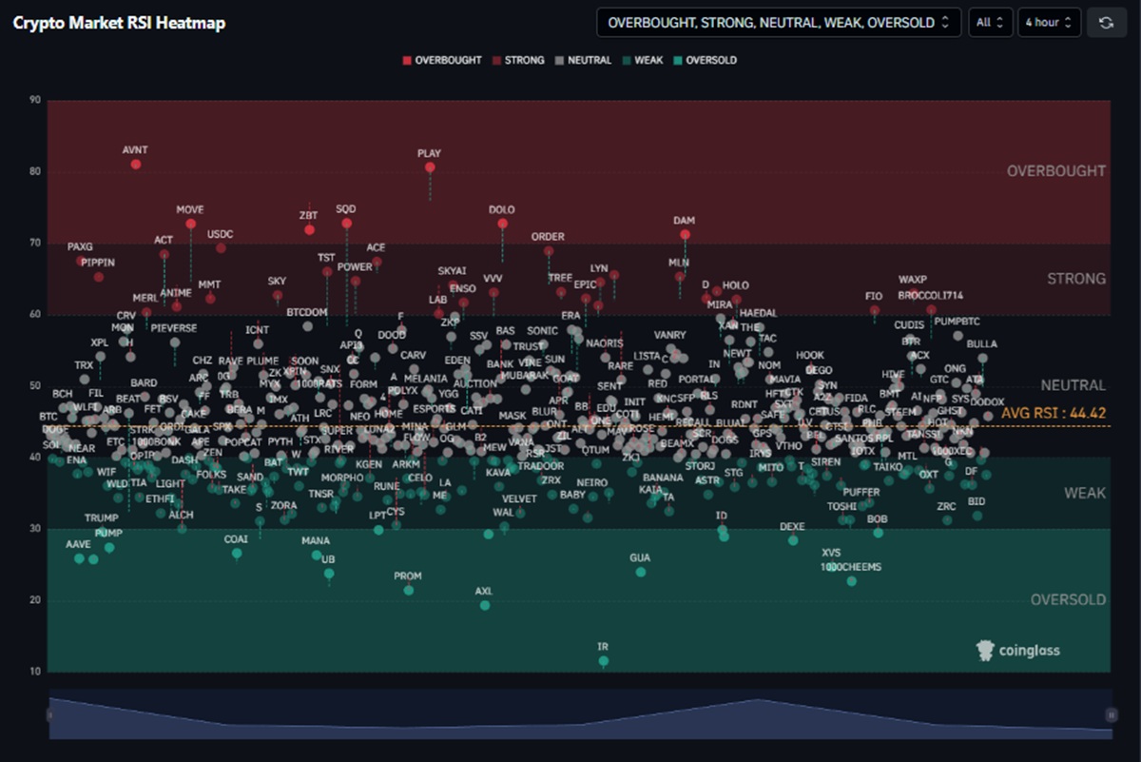
Task: Click the right handle of the range slider
Action: (1111, 714)
